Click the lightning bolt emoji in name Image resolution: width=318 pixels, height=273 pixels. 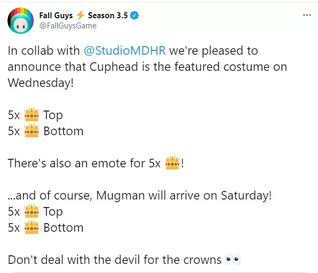pos(80,15)
